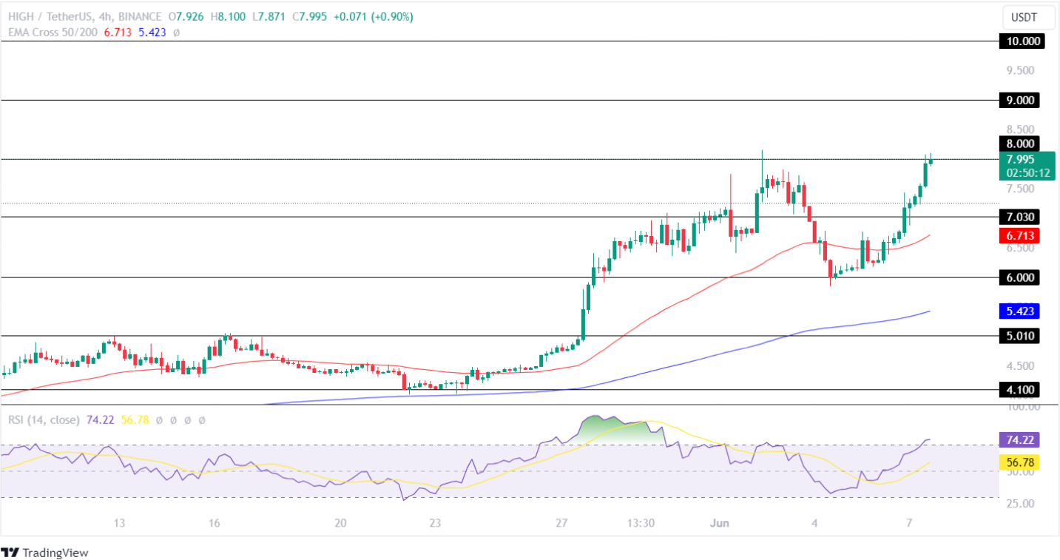Click the Jun label on time axis
The width and height of the screenshot is (1060, 560).
(721, 523)
